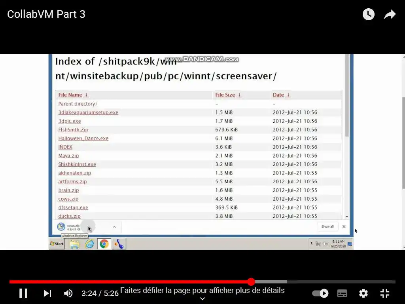Sort by File Size column
Image resolution: width=405 pixels, height=304 pixels.
pyautogui.click(x=225, y=95)
